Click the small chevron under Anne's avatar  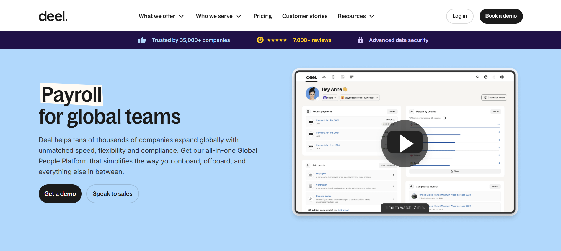[318, 99]
